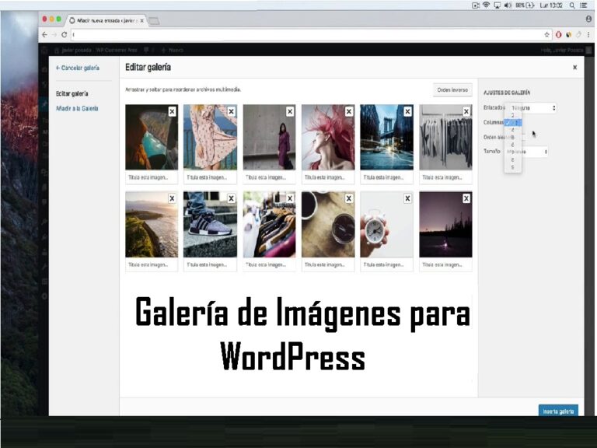Edit caption under the pink-haired woman image

pyautogui.click(x=328, y=177)
